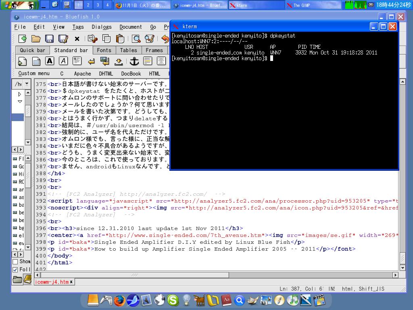Screen dimensions: 413x310
Task: Create a new document
Action: pos(23,39)
